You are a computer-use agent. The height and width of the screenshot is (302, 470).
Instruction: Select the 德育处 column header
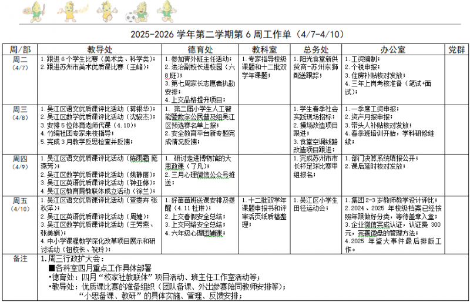[x=200, y=49]
